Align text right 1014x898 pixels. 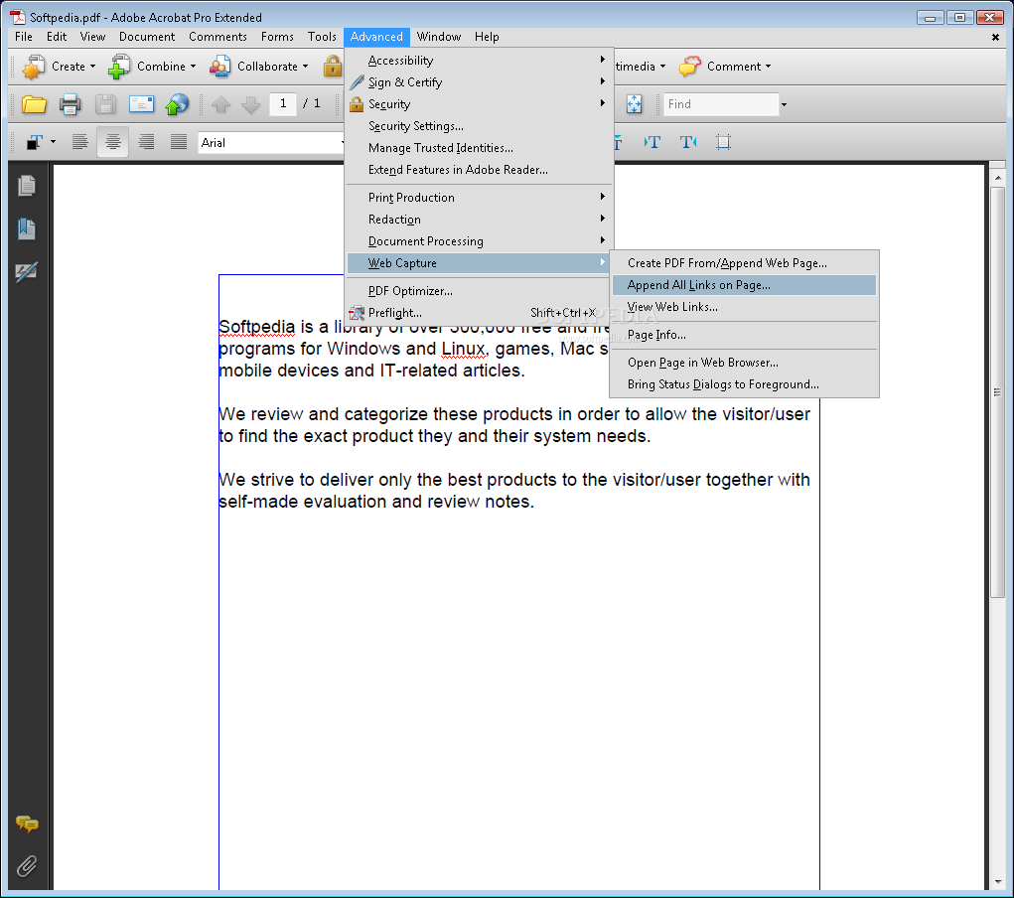(x=146, y=142)
